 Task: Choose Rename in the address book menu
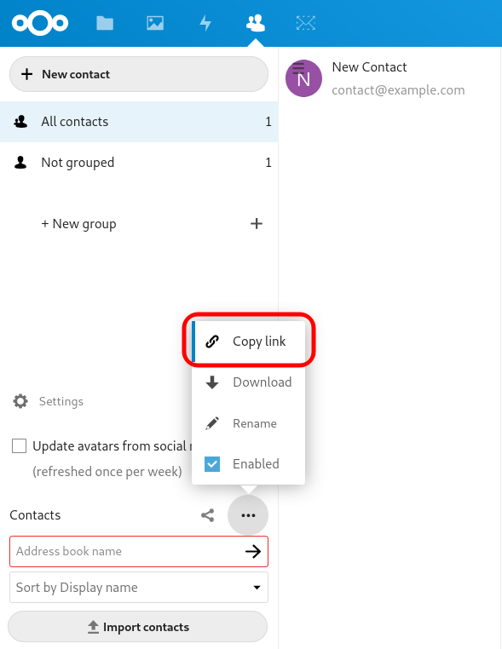(249, 423)
